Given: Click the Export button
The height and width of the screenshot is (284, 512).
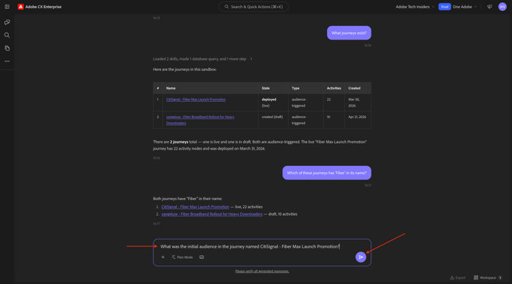Looking at the screenshot, I should tap(457, 277).
